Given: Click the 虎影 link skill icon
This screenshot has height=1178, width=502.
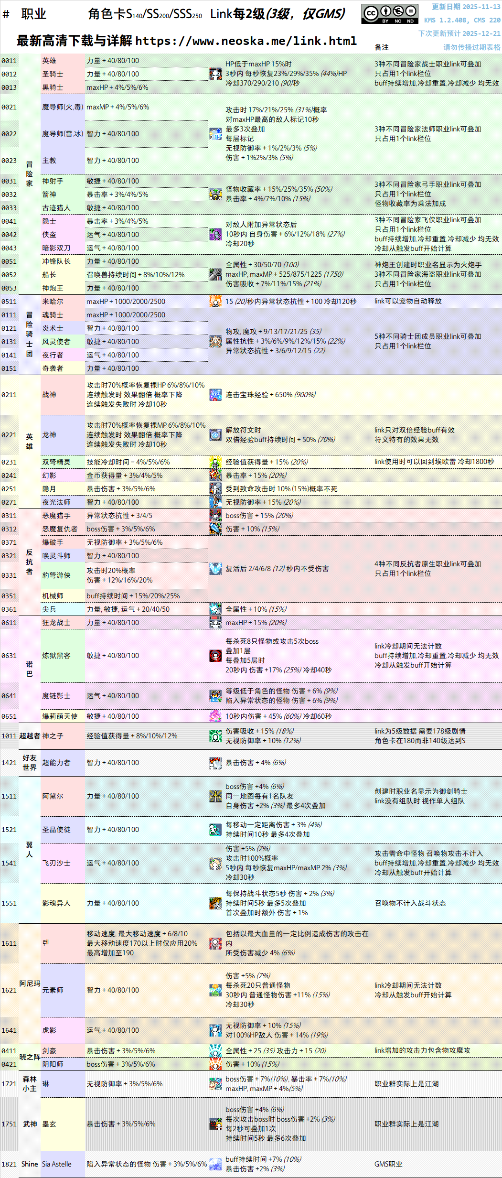Looking at the screenshot, I should pyautogui.click(x=215, y=1030).
